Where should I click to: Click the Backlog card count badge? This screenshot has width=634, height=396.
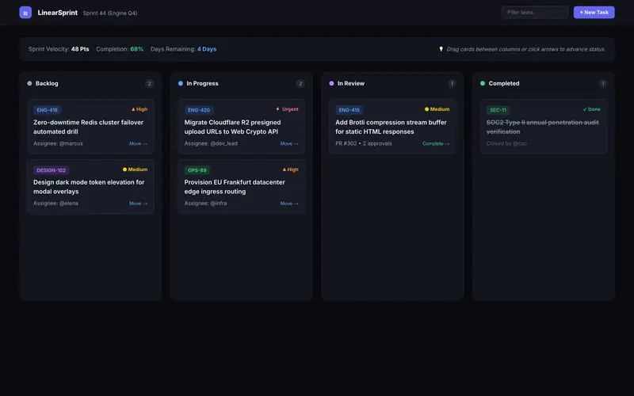149,84
